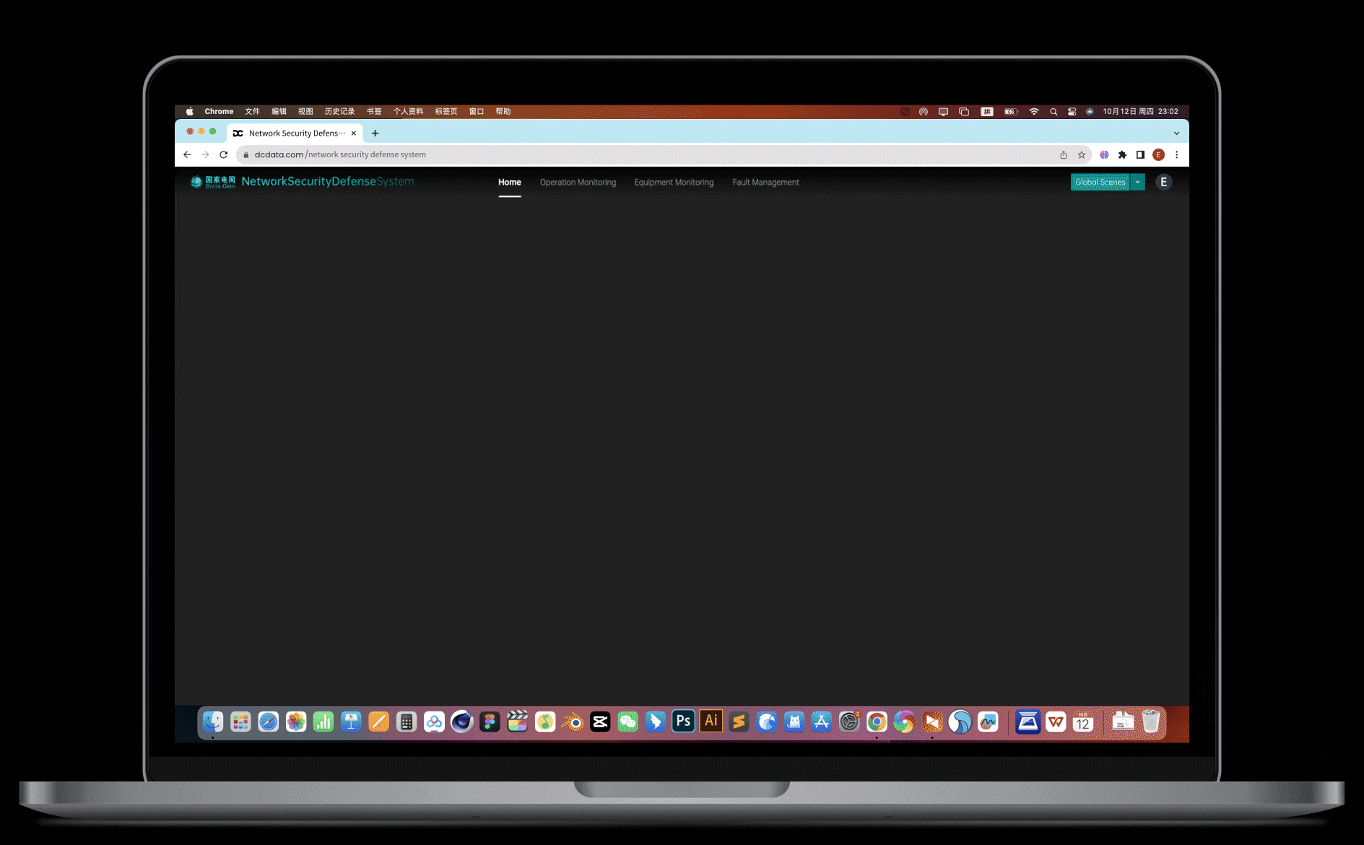Expand the tab search chevron

[1176, 133]
